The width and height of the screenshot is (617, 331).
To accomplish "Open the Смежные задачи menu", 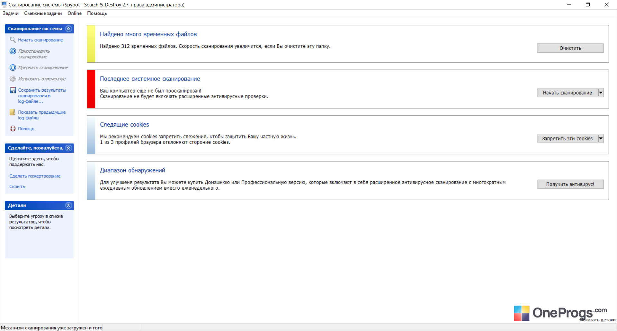I will pyautogui.click(x=43, y=13).
